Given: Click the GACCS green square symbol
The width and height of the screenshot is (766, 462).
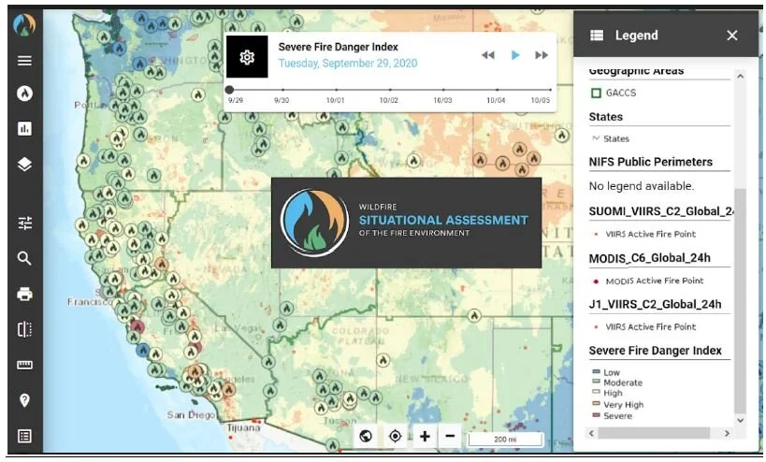Looking at the screenshot, I should click(x=596, y=93).
